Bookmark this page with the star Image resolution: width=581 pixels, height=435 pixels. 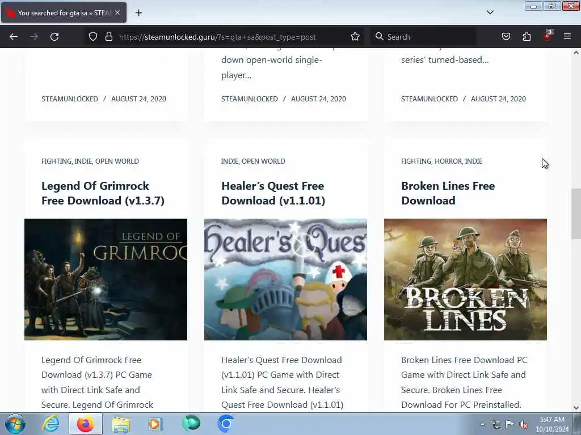(x=355, y=37)
